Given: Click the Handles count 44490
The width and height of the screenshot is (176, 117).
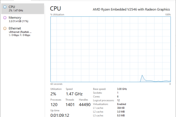Looking at the screenshot, I should coord(85,105).
